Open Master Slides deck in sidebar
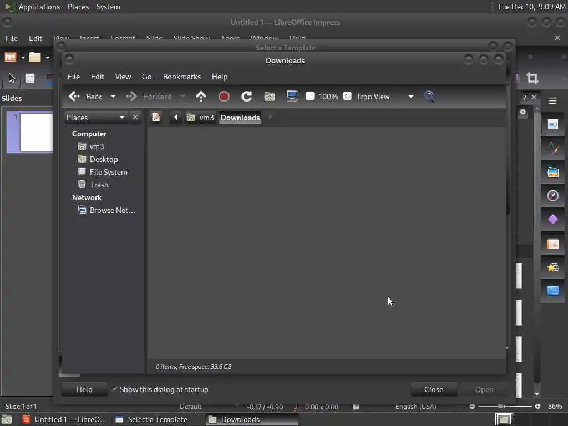This screenshot has height=426, width=568. pyautogui.click(x=553, y=291)
